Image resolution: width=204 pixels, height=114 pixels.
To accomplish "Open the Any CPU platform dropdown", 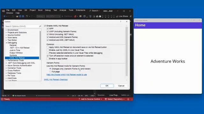I will (x=53, y=16).
